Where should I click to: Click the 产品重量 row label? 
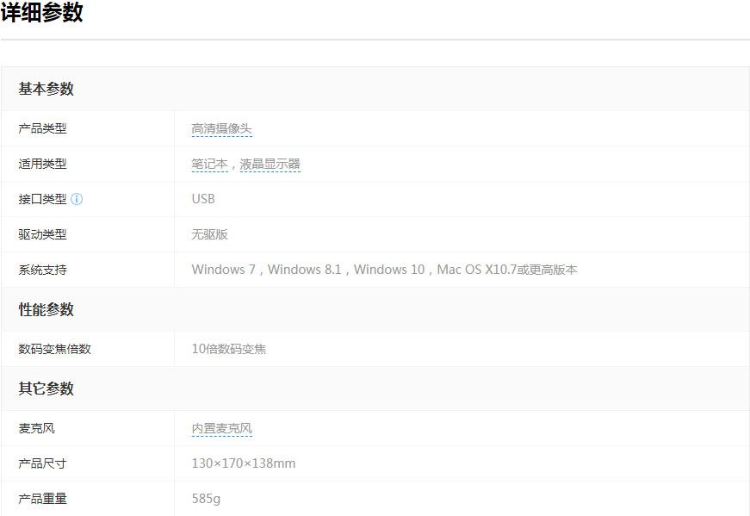[x=42, y=499]
